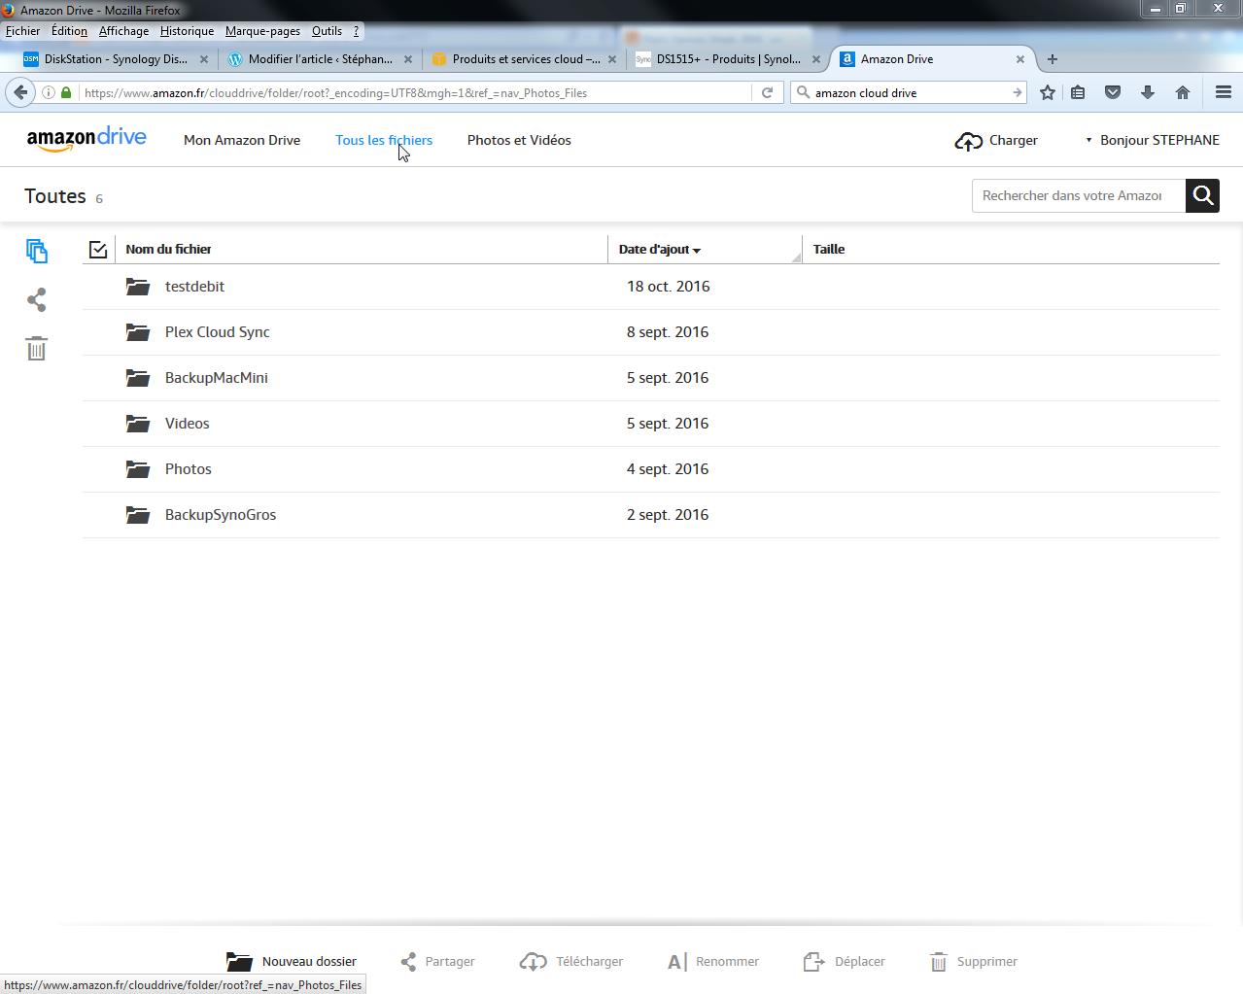Screen dimensions: 1243x994
Task: Open the Photos et Vidéos section
Action: coord(519,140)
